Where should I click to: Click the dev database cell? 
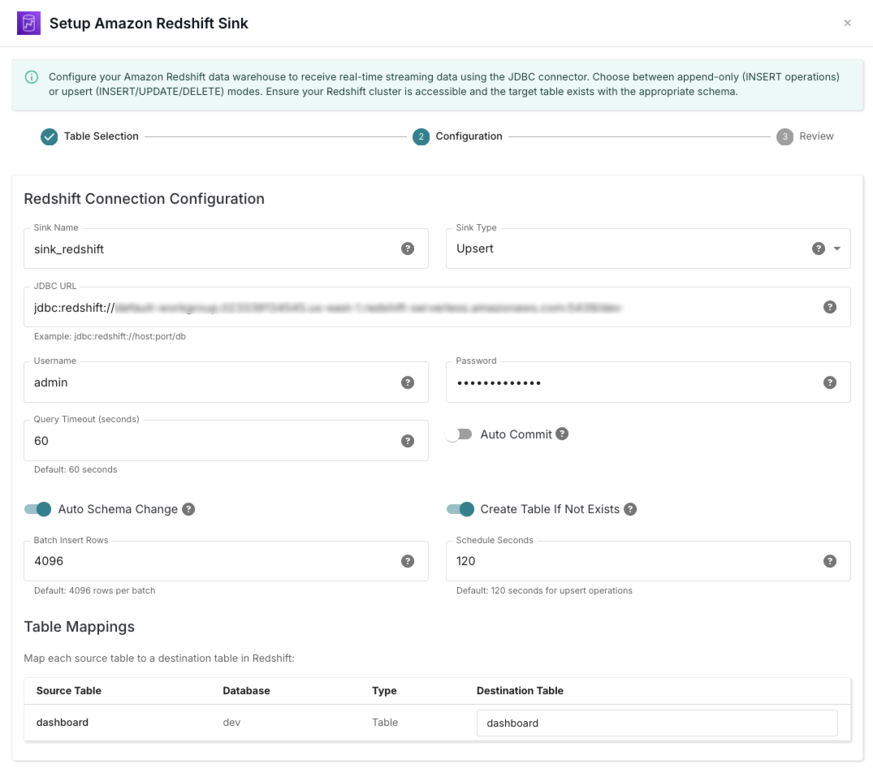coord(231,723)
